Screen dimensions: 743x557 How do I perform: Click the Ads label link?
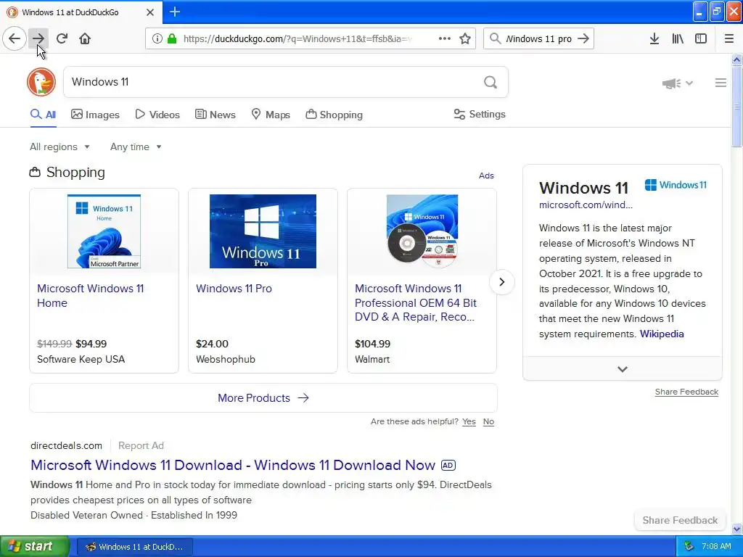(x=486, y=176)
